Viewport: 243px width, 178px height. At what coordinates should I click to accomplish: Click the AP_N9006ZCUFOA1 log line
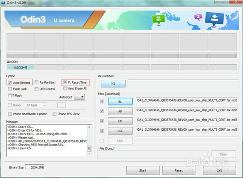(47, 141)
